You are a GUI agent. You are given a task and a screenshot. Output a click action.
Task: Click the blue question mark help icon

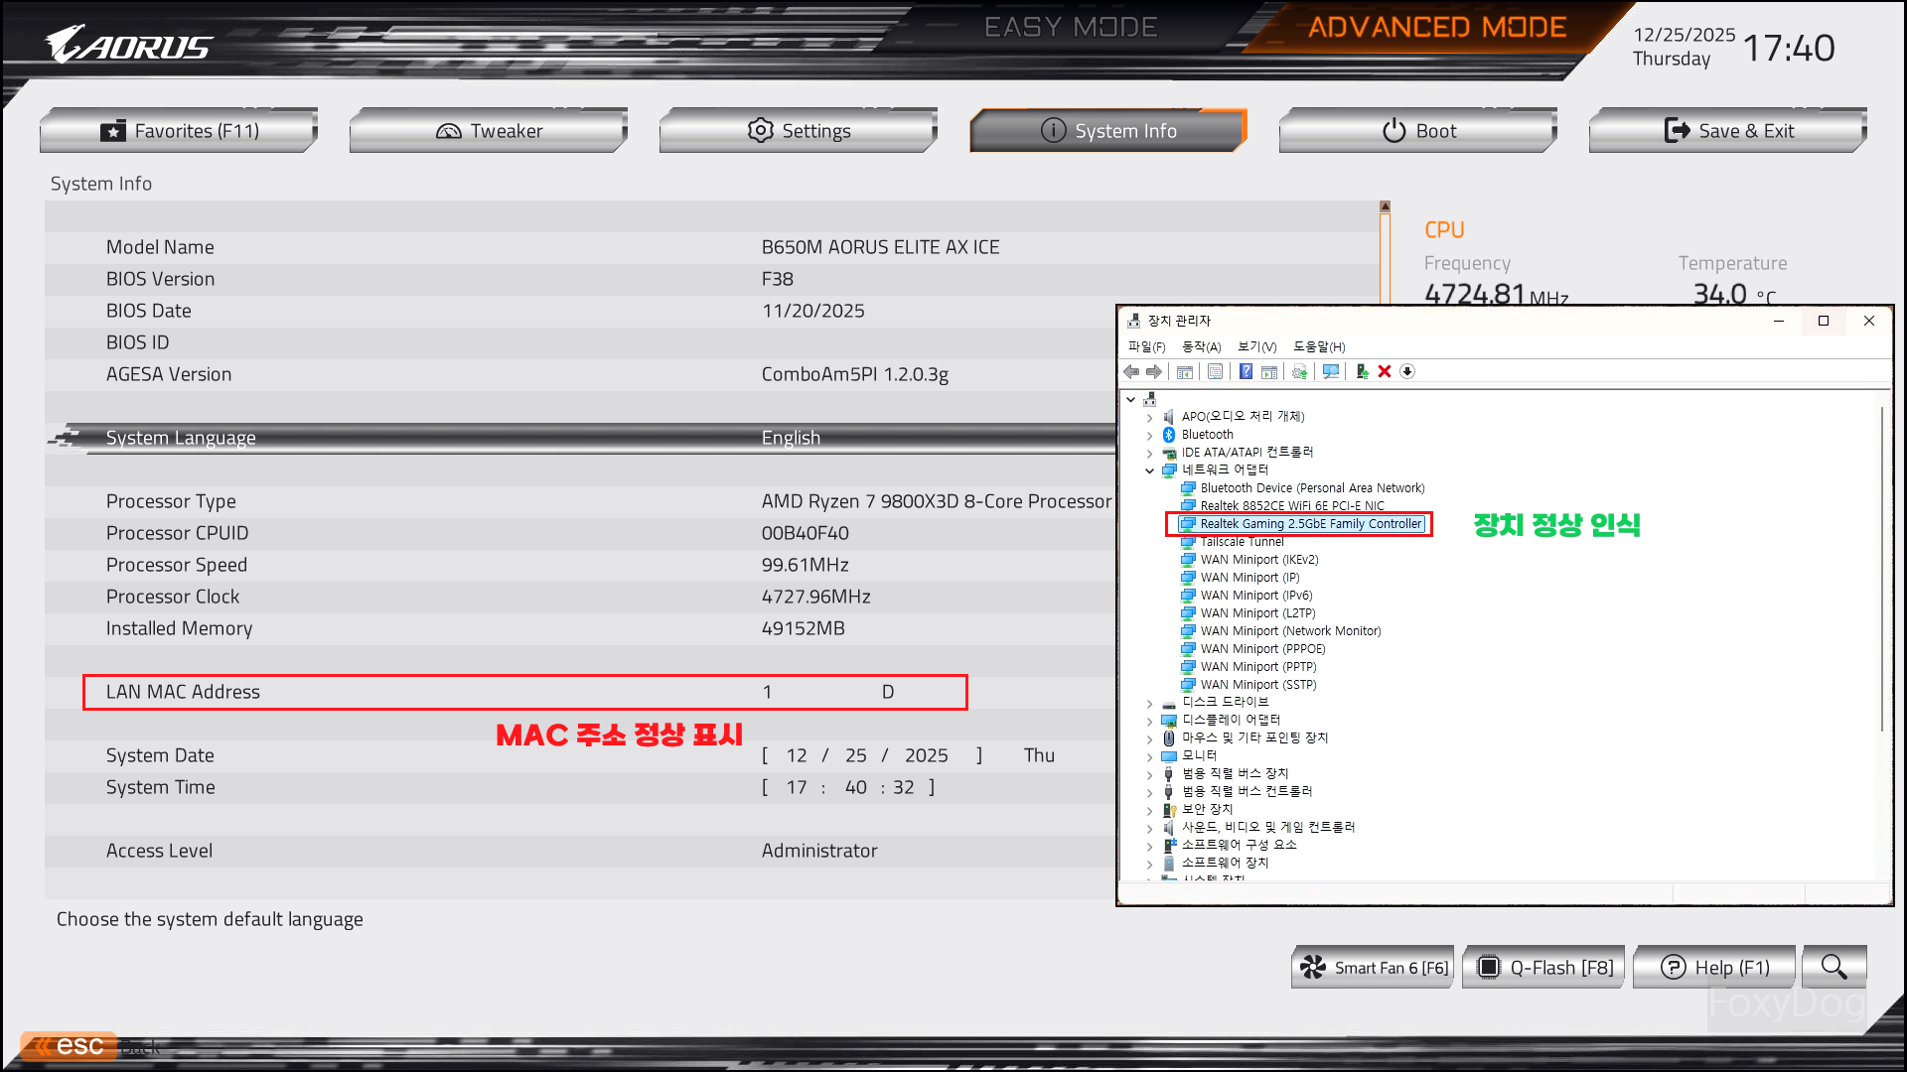click(1246, 371)
